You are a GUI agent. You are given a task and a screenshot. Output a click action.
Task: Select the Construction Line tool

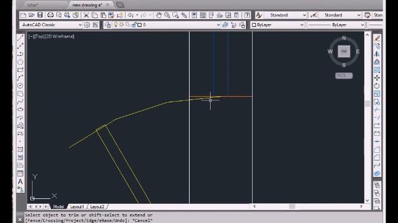[21, 46]
